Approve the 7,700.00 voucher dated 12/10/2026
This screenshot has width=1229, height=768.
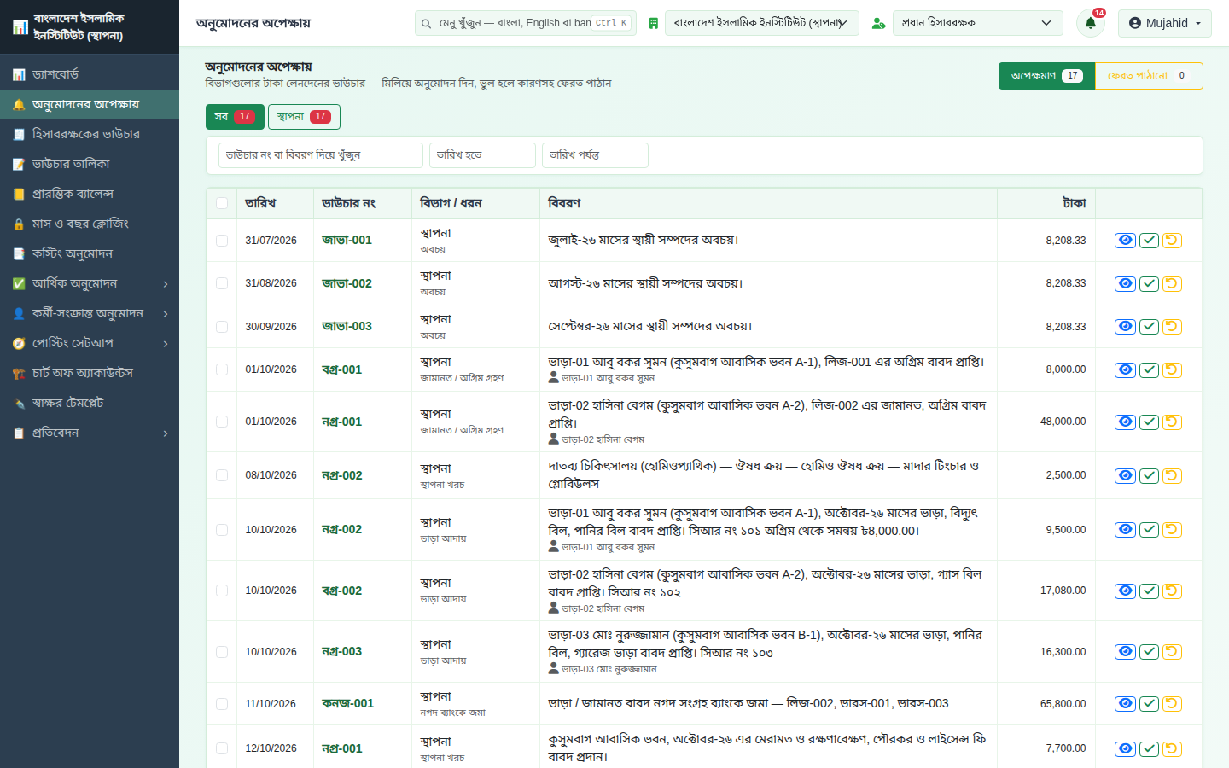(x=1149, y=748)
